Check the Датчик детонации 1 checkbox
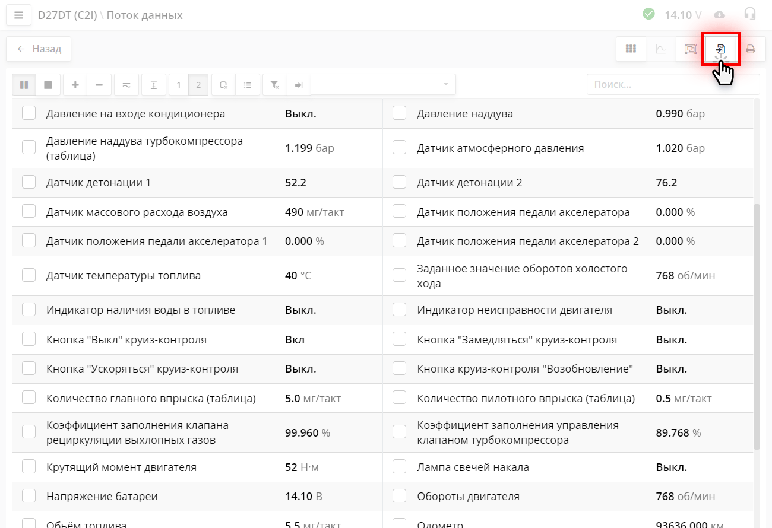Screen dimensions: 772x528 click(29, 182)
